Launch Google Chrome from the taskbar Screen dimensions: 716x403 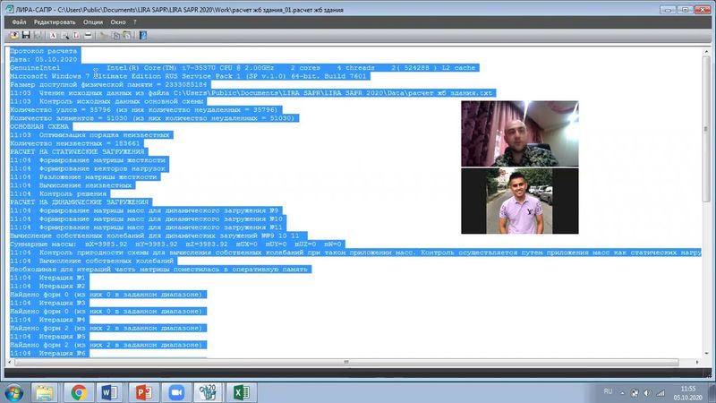(79, 391)
